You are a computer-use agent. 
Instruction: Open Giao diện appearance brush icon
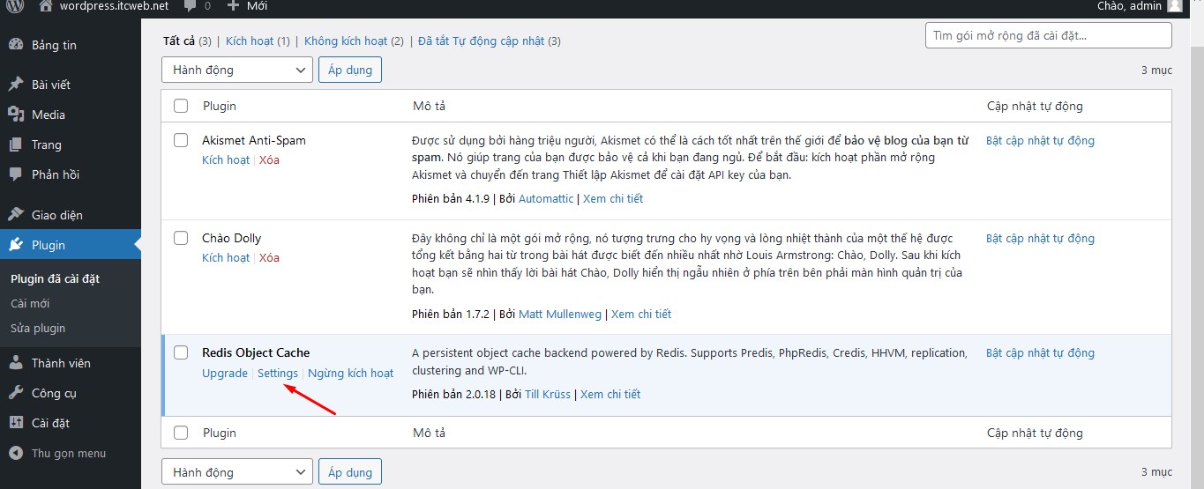[16, 215]
